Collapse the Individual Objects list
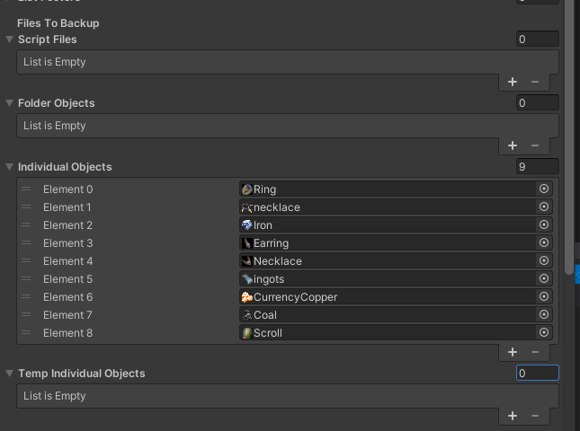580x431 pixels. click(9, 167)
